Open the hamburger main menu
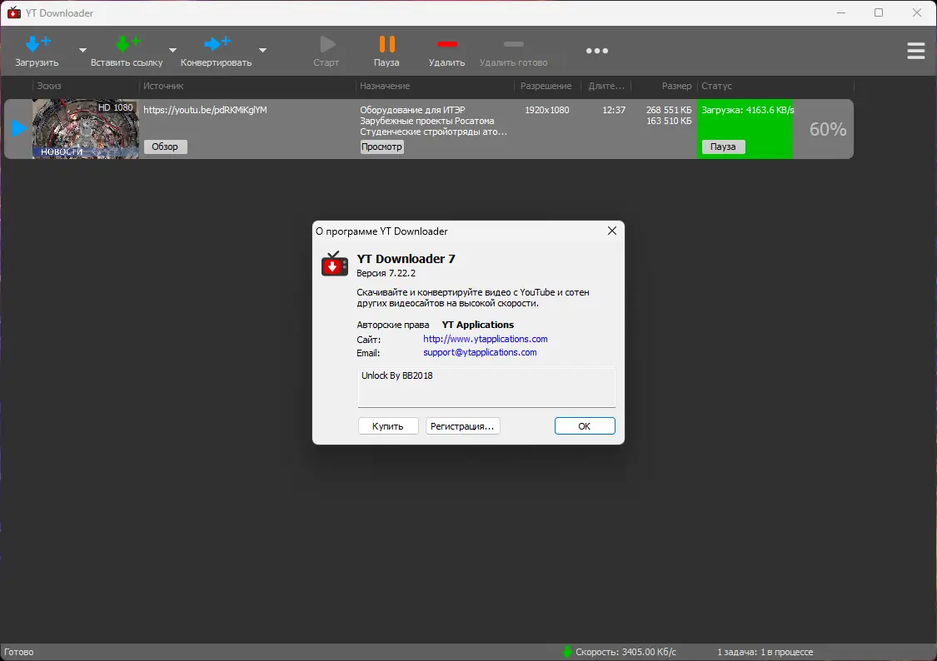The height and width of the screenshot is (661, 937). 915,51
